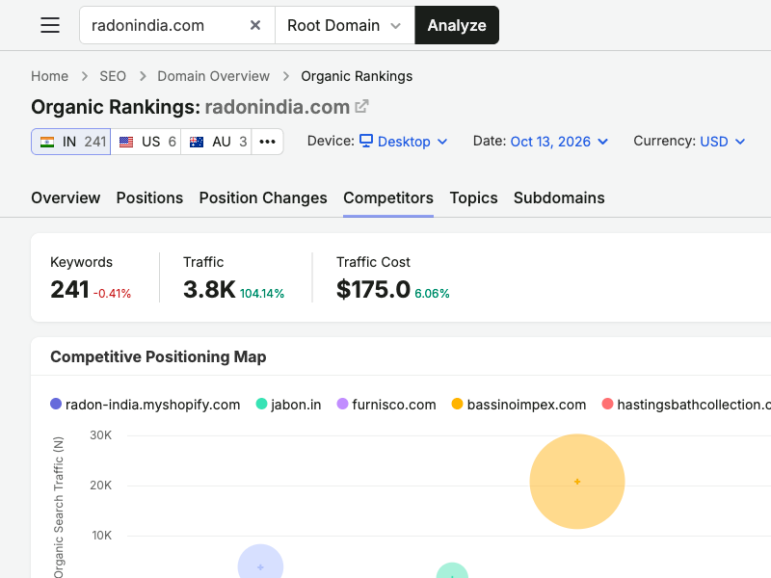This screenshot has width=771, height=578.
Task: Click the large orange bassinoimpex bubble
Action: tap(577, 481)
